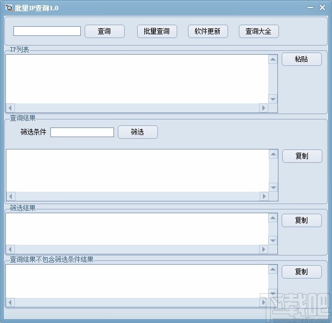Viewport: 332px width, 323px height.
Task: Open 软件更新 software update
Action: 208,32
